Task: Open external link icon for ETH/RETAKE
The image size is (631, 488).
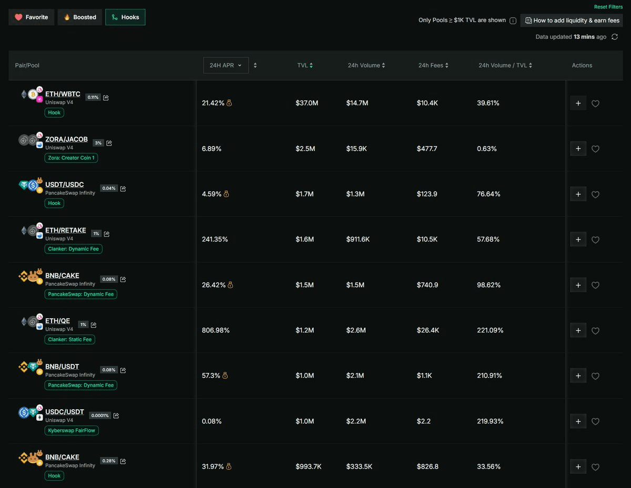Action: (x=107, y=234)
